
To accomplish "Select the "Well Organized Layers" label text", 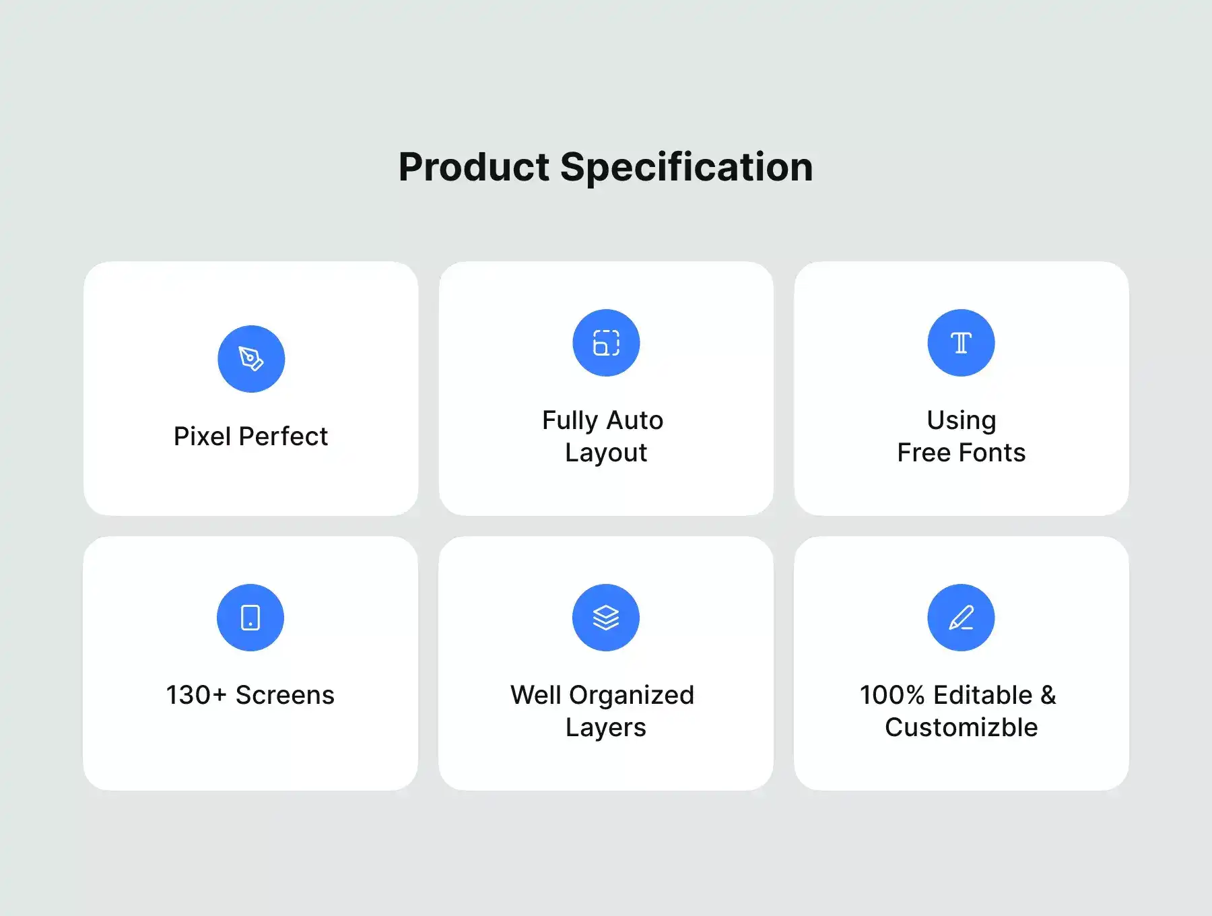I will [x=603, y=711].
